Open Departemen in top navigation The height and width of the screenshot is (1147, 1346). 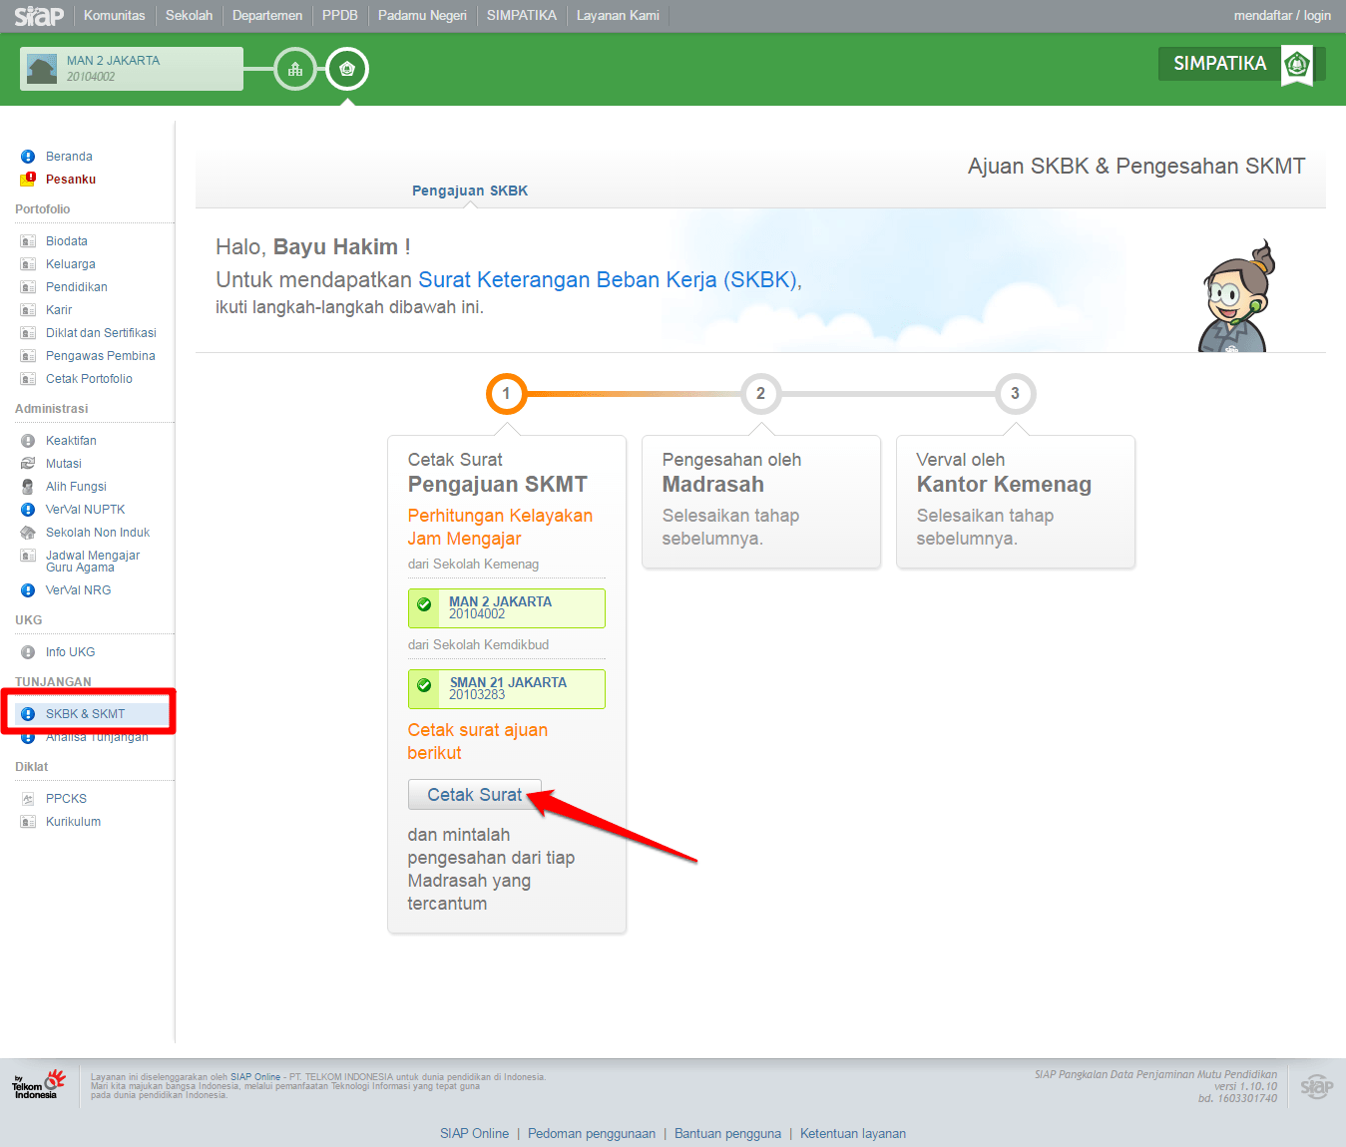267,16
